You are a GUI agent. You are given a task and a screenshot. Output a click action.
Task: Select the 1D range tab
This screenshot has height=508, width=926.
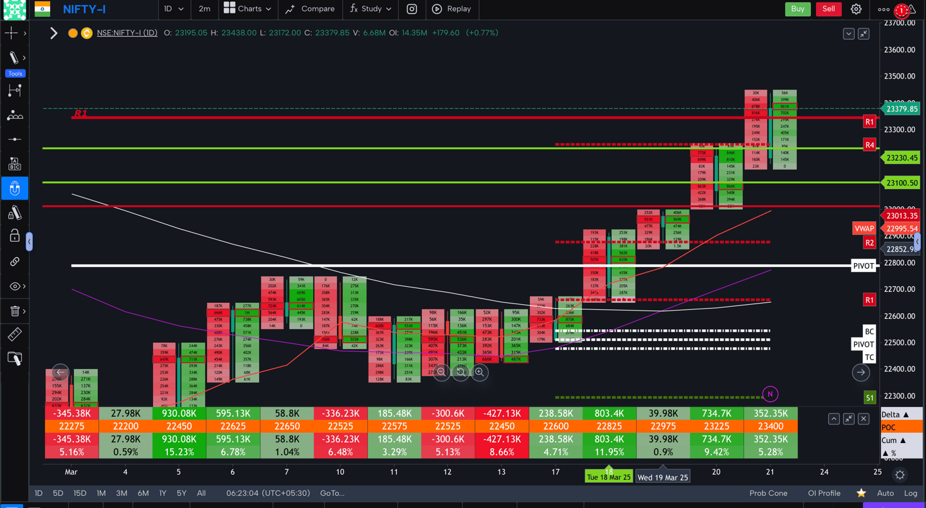coord(39,493)
